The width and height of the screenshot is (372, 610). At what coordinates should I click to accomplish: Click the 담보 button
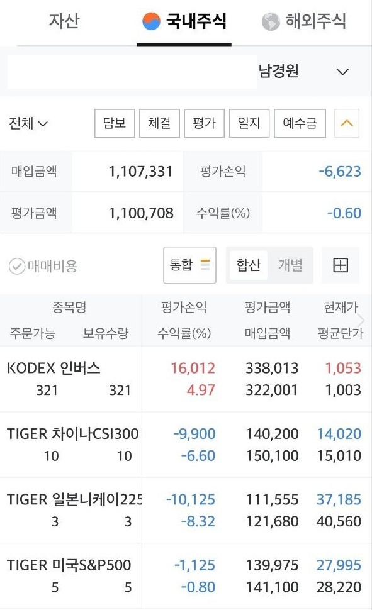pyautogui.click(x=115, y=123)
